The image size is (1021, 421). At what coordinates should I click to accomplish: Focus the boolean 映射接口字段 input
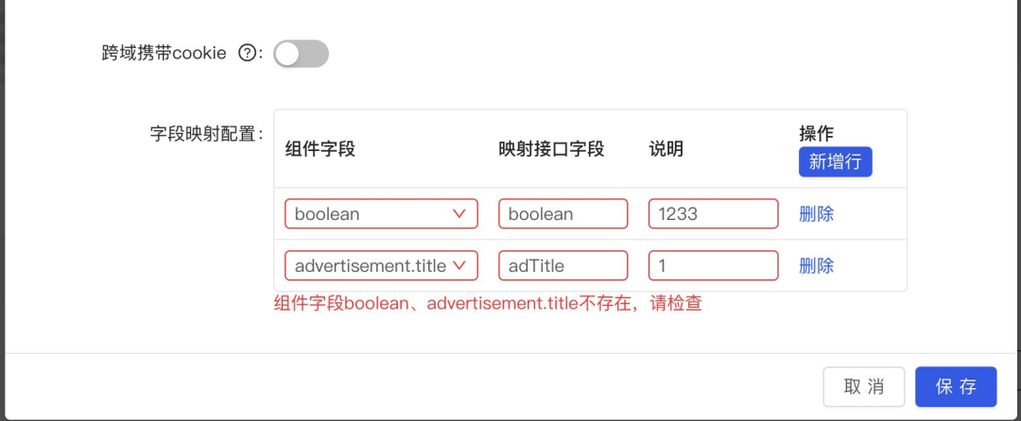(x=563, y=213)
